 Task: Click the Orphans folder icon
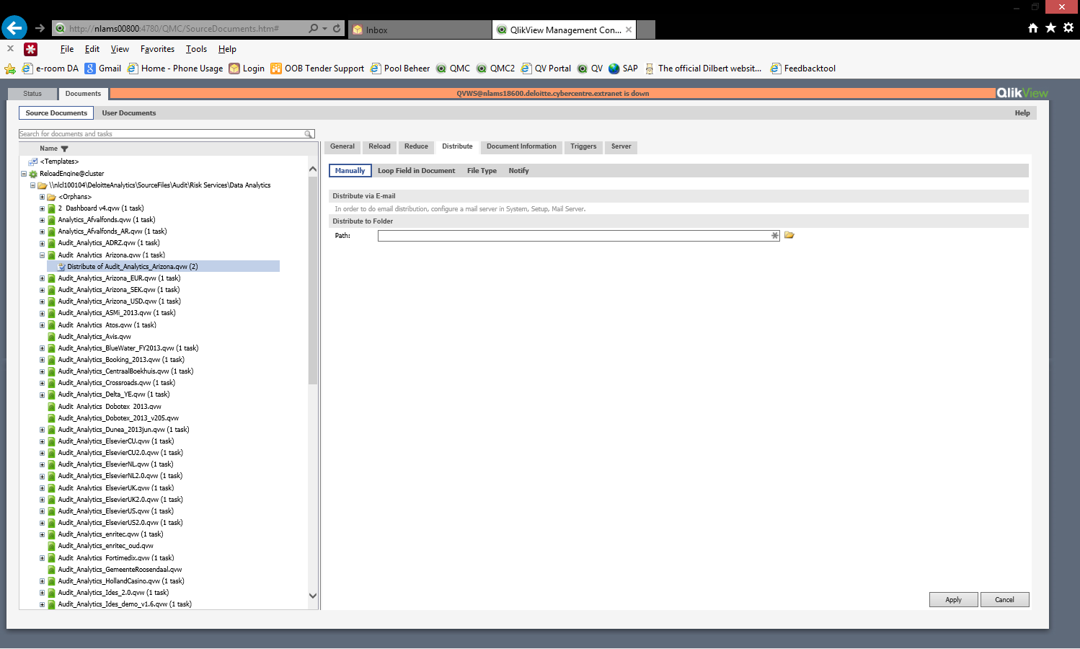52,197
